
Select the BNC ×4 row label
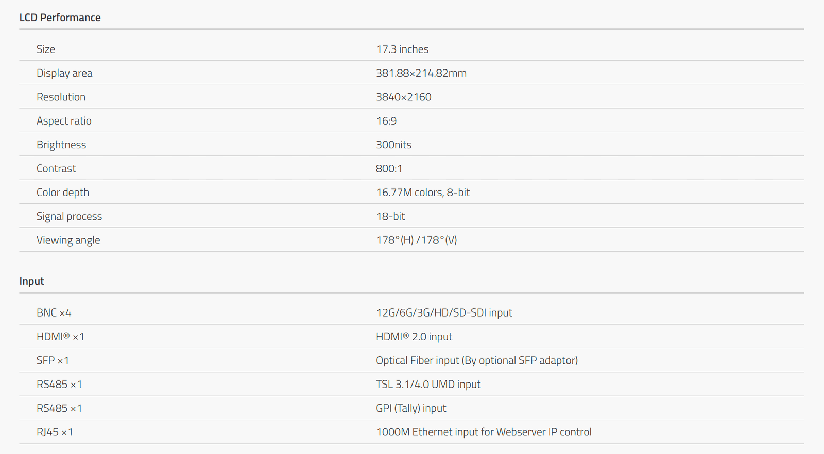coord(54,312)
